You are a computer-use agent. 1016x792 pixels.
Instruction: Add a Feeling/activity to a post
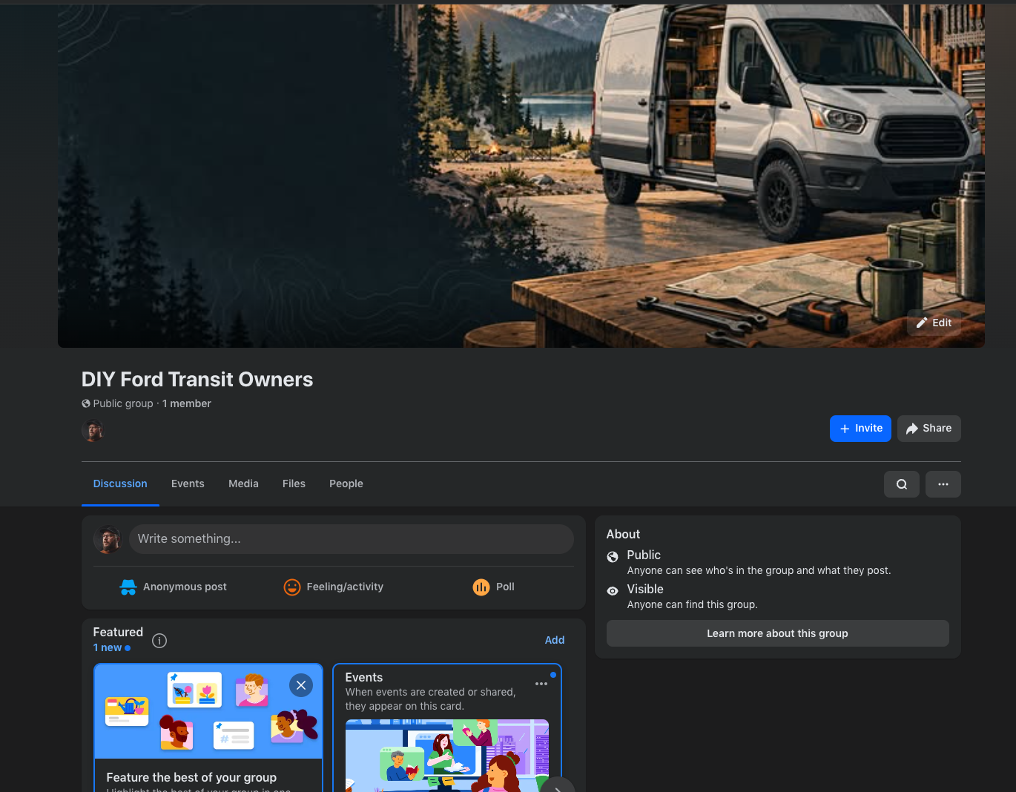(334, 587)
